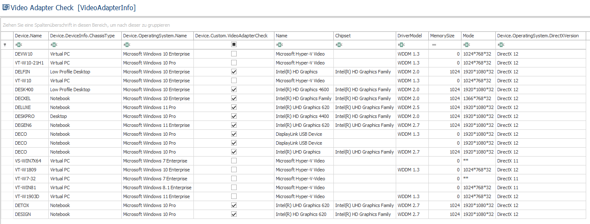Open equals filter operator icon in MemorySize column
Image resolution: width=590 pixels, height=224 pixels.
tap(434, 45)
